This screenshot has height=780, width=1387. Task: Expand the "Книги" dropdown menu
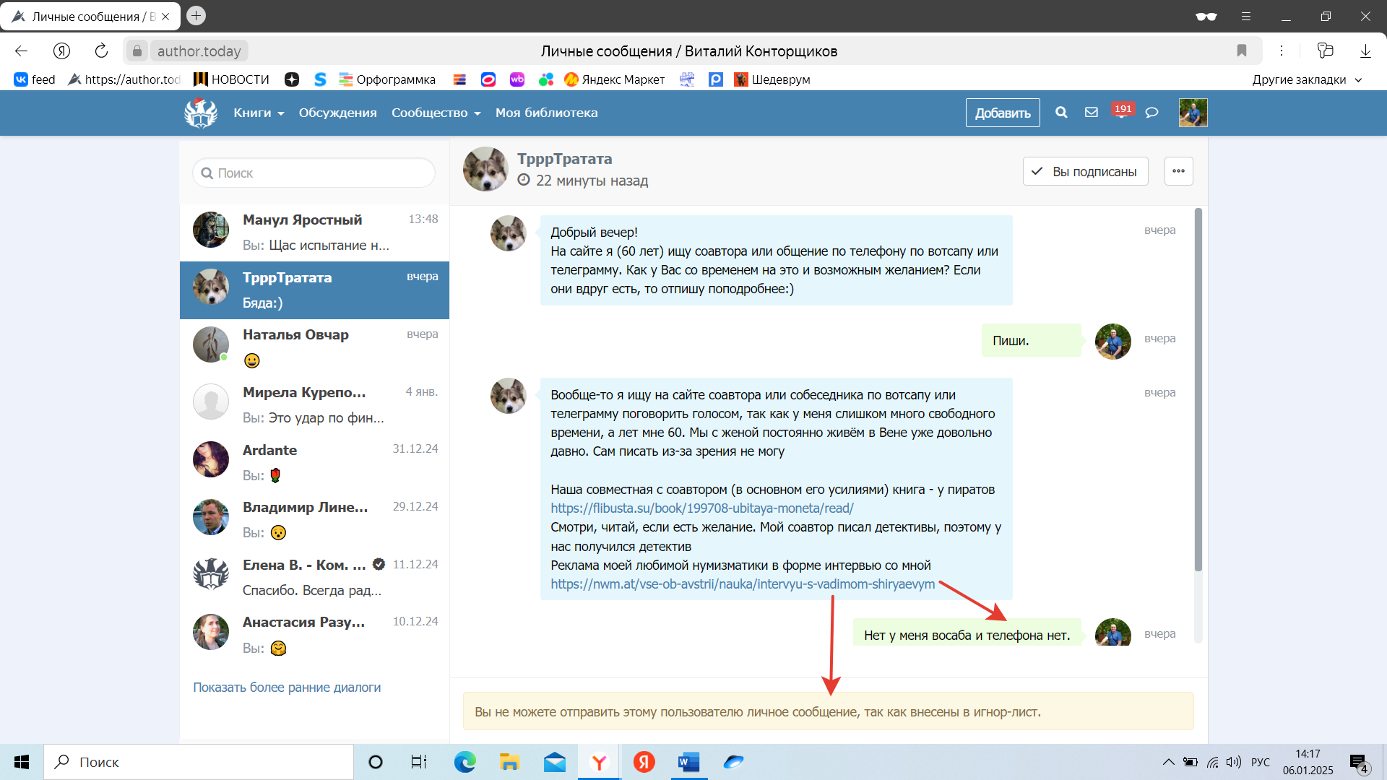point(259,113)
